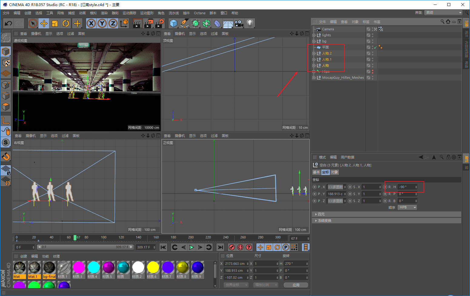Toggle rotation keyframe recording
This screenshot has height=296, width=470.
(x=277, y=247)
